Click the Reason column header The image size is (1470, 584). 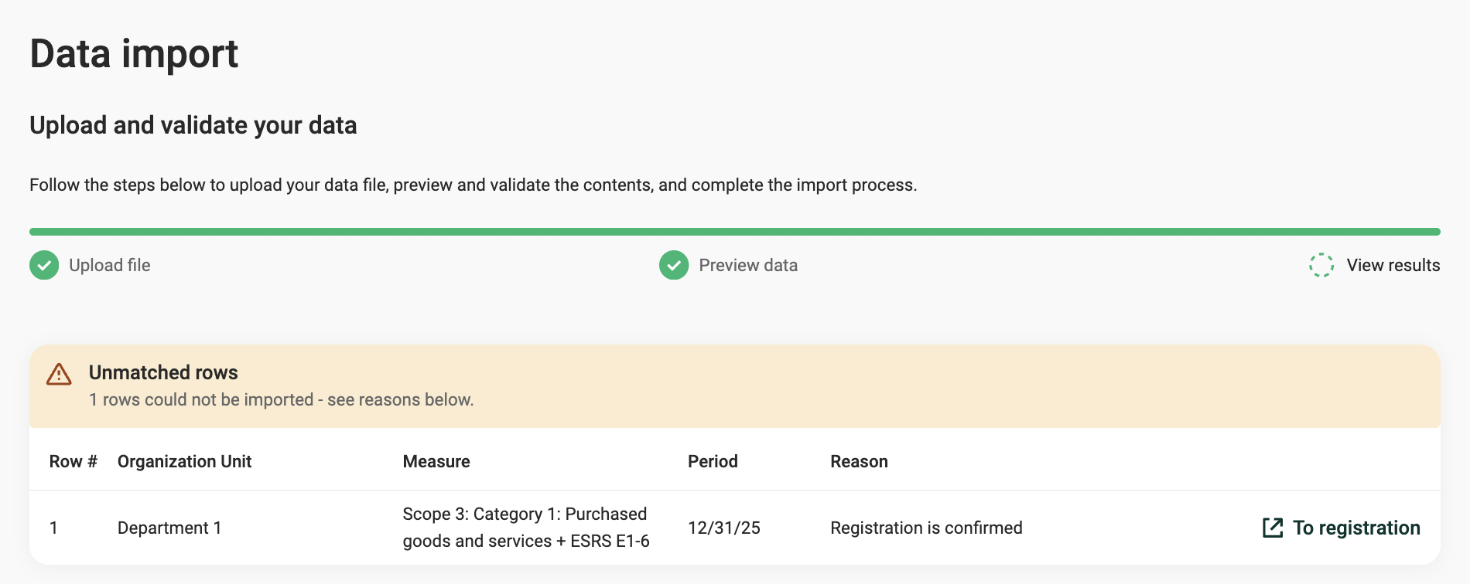(859, 461)
